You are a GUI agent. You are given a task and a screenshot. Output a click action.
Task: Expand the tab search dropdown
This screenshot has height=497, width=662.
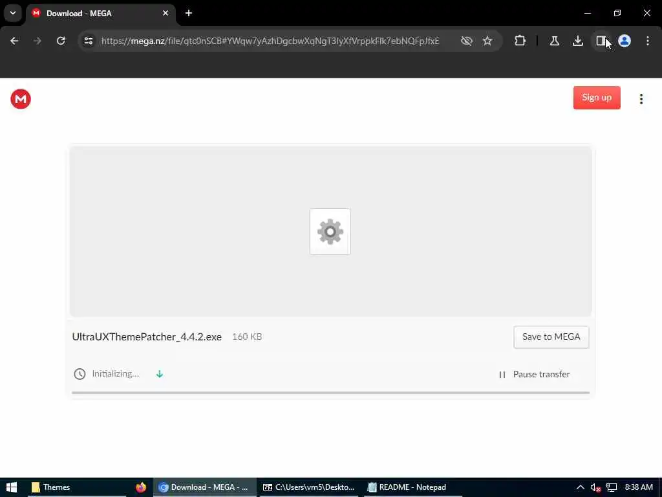tap(13, 13)
